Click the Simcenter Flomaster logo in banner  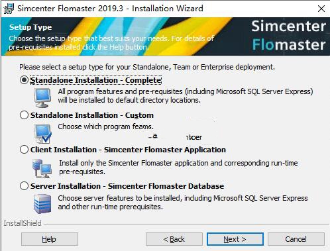click(x=289, y=36)
